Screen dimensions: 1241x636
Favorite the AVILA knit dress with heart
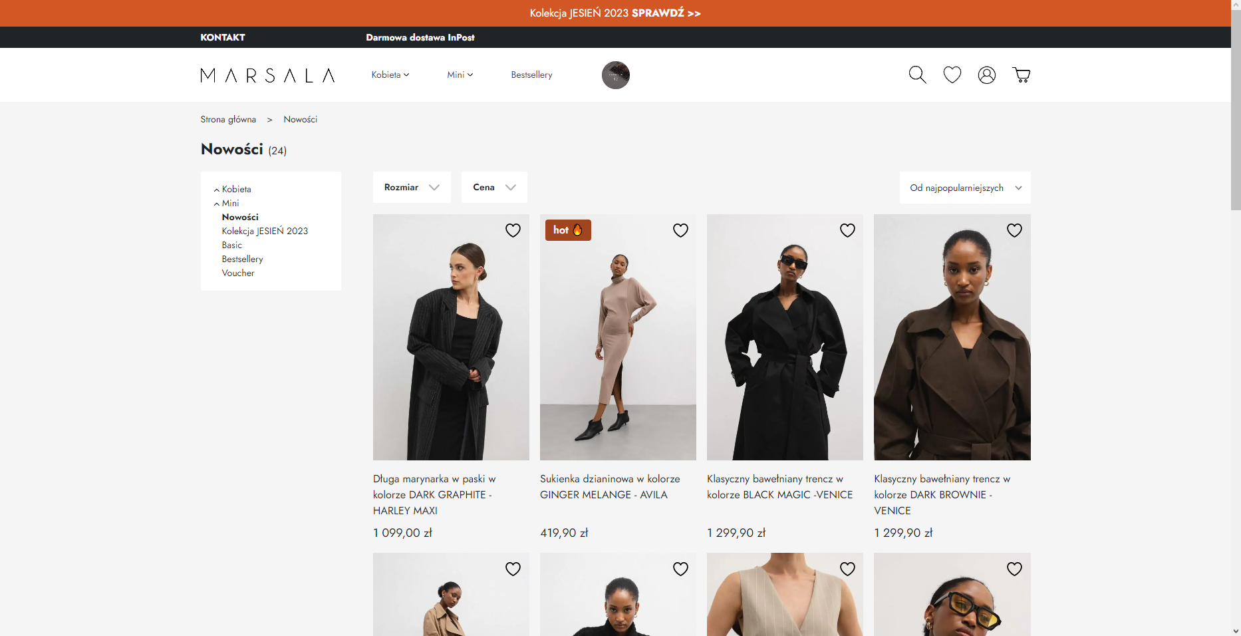[x=680, y=230]
